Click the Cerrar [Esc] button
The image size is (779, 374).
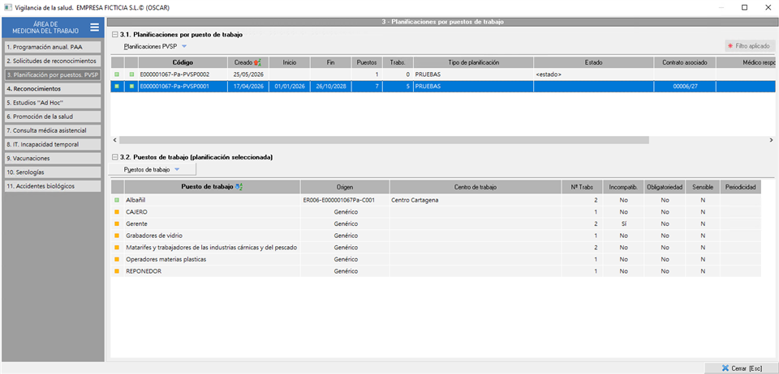(x=741, y=368)
